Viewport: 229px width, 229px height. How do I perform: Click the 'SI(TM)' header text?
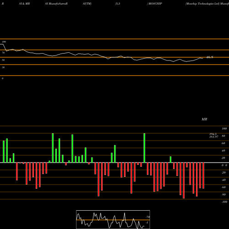(87, 4)
